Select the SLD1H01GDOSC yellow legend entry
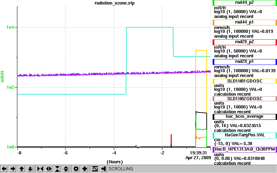277x173 pixels. coord(245,81)
